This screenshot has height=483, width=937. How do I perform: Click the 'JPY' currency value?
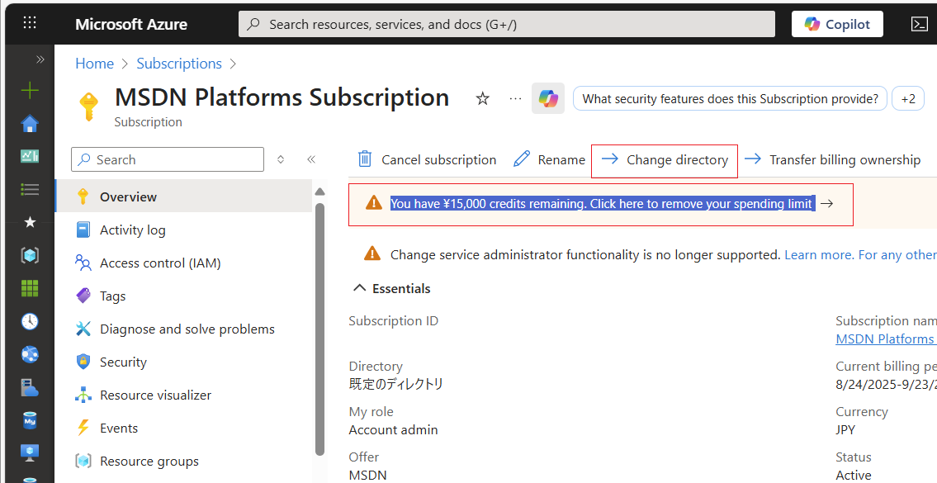click(x=845, y=430)
